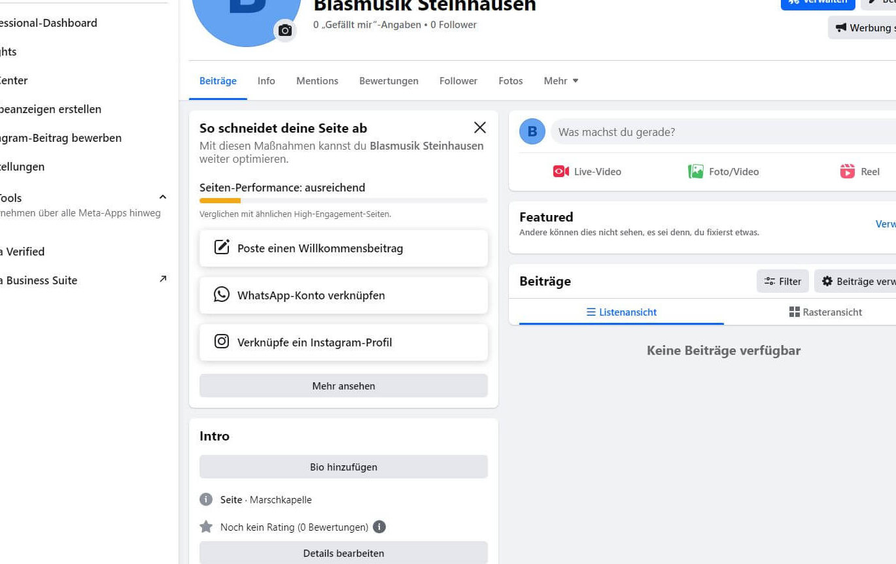896x564 pixels.
Task: Open the external Business Suite arrow link
Action: pyautogui.click(x=163, y=279)
